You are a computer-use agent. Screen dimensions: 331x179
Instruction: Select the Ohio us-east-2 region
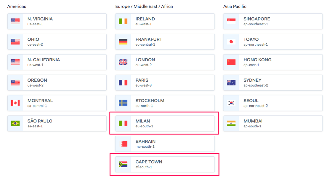pos(57,42)
